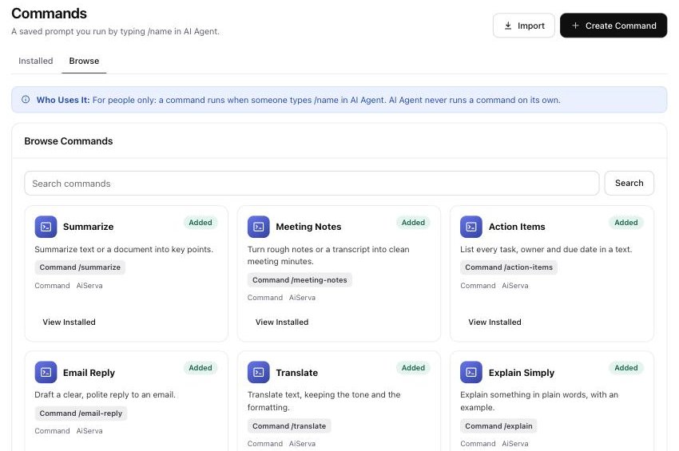This screenshot has height=451, width=679.
Task: Click the Explain Simply card title
Action: [x=522, y=373]
